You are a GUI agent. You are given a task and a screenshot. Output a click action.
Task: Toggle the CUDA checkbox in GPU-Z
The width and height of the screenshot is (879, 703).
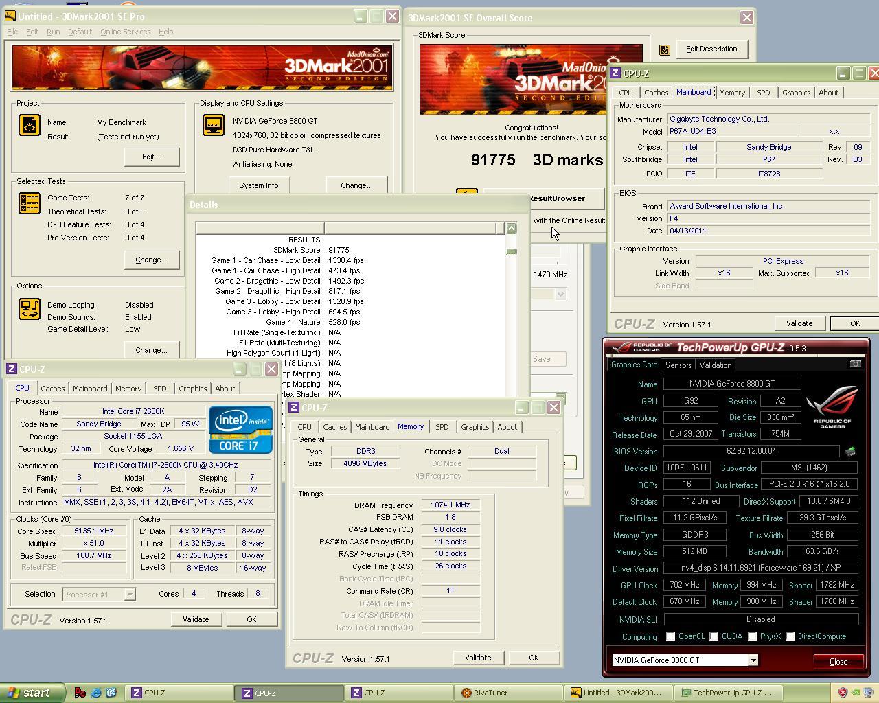click(714, 636)
